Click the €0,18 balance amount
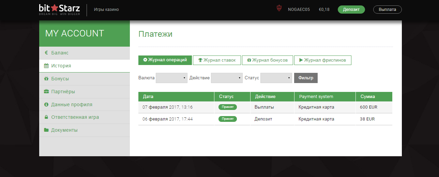This screenshot has height=177, width=439. (324, 10)
